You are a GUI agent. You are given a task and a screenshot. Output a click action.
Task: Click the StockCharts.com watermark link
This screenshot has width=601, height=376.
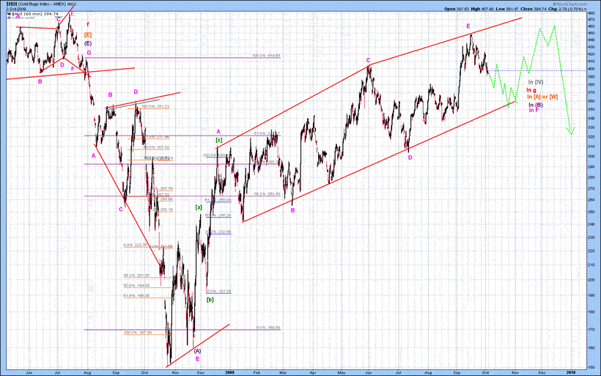pyautogui.click(x=572, y=4)
